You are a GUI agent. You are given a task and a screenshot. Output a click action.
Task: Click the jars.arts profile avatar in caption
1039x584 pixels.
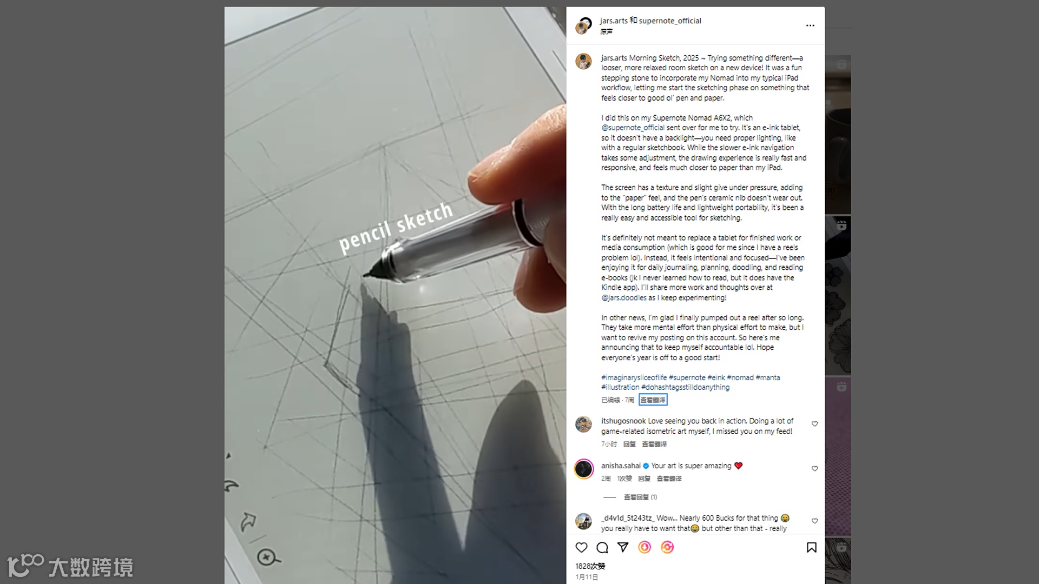[583, 61]
